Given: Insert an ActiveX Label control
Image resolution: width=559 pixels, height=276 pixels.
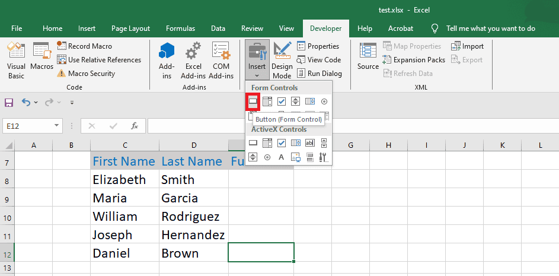Looking at the screenshot, I should [281, 157].
